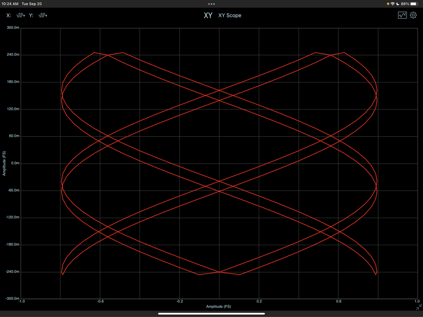
Task: Tap the home indicator bar at the bottom
Action: [x=211, y=314]
